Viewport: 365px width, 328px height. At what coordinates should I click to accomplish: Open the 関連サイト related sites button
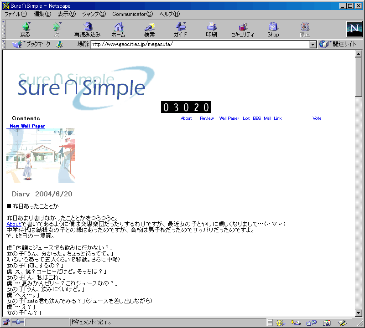click(x=338, y=44)
